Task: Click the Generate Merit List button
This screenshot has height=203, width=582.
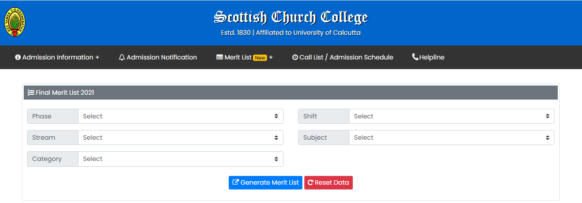Action: 266,183
